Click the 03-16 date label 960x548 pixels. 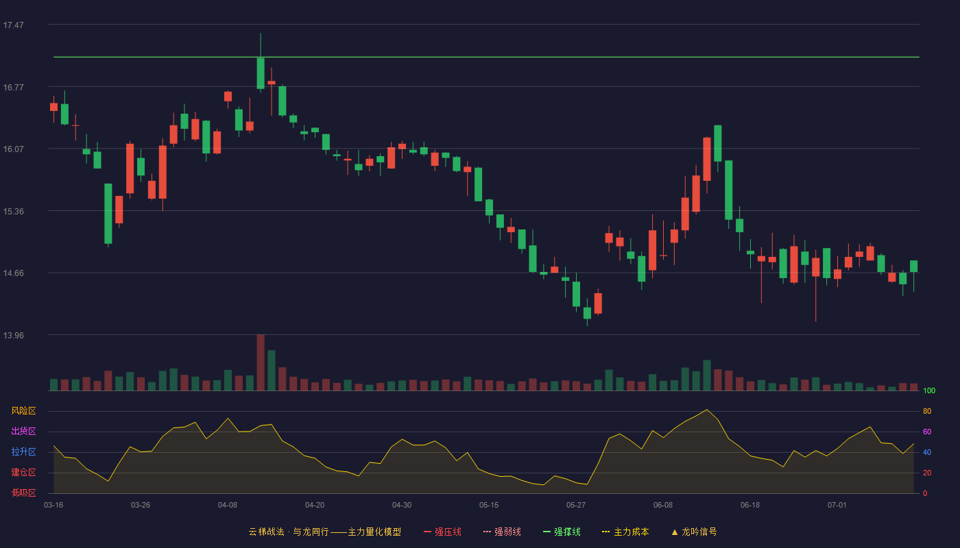[x=53, y=505]
